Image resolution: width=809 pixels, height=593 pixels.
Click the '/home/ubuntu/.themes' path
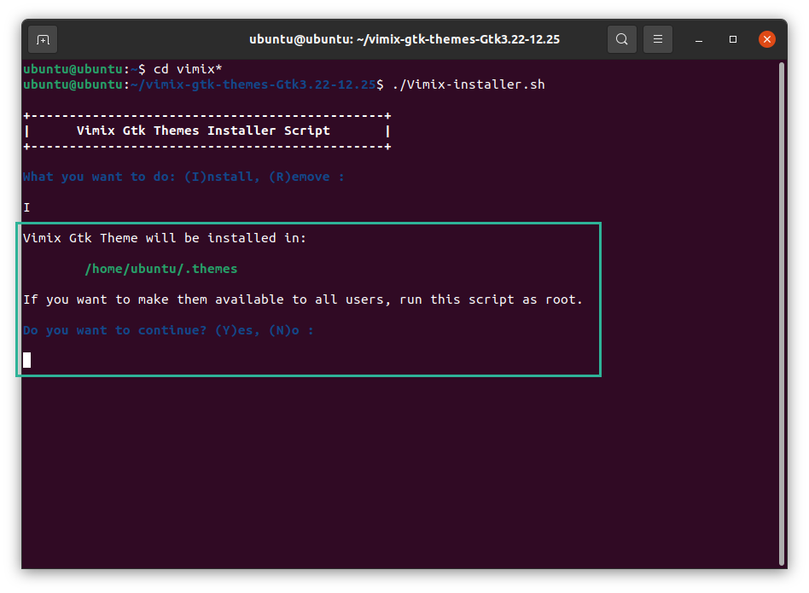point(161,269)
